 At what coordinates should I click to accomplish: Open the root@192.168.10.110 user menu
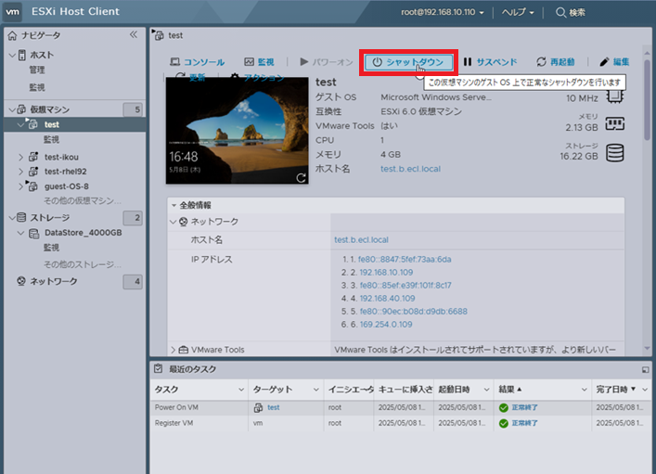(x=443, y=12)
